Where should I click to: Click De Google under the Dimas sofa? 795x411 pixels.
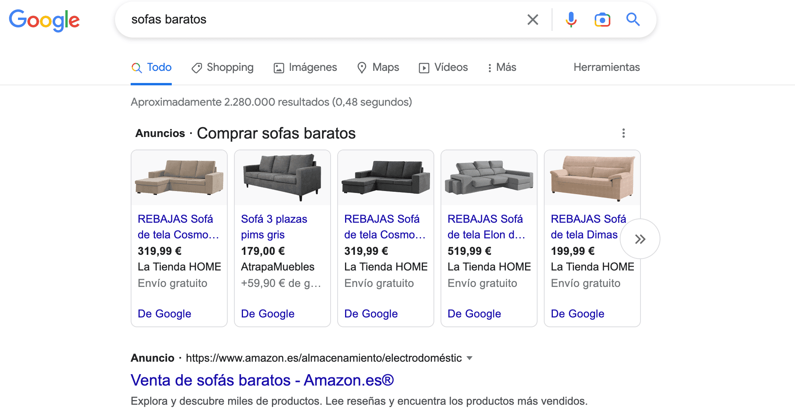tap(577, 313)
